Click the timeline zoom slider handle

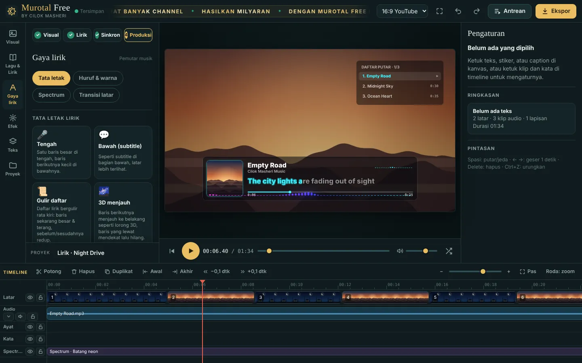click(483, 271)
